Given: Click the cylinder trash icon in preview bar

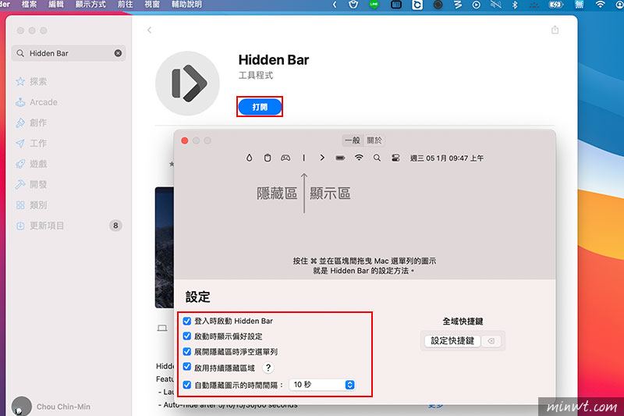Looking at the screenshot, I should (268, 158).
